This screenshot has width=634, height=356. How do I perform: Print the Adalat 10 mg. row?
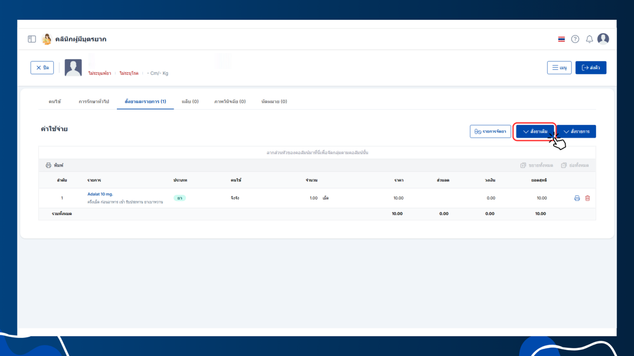(577, 198)
